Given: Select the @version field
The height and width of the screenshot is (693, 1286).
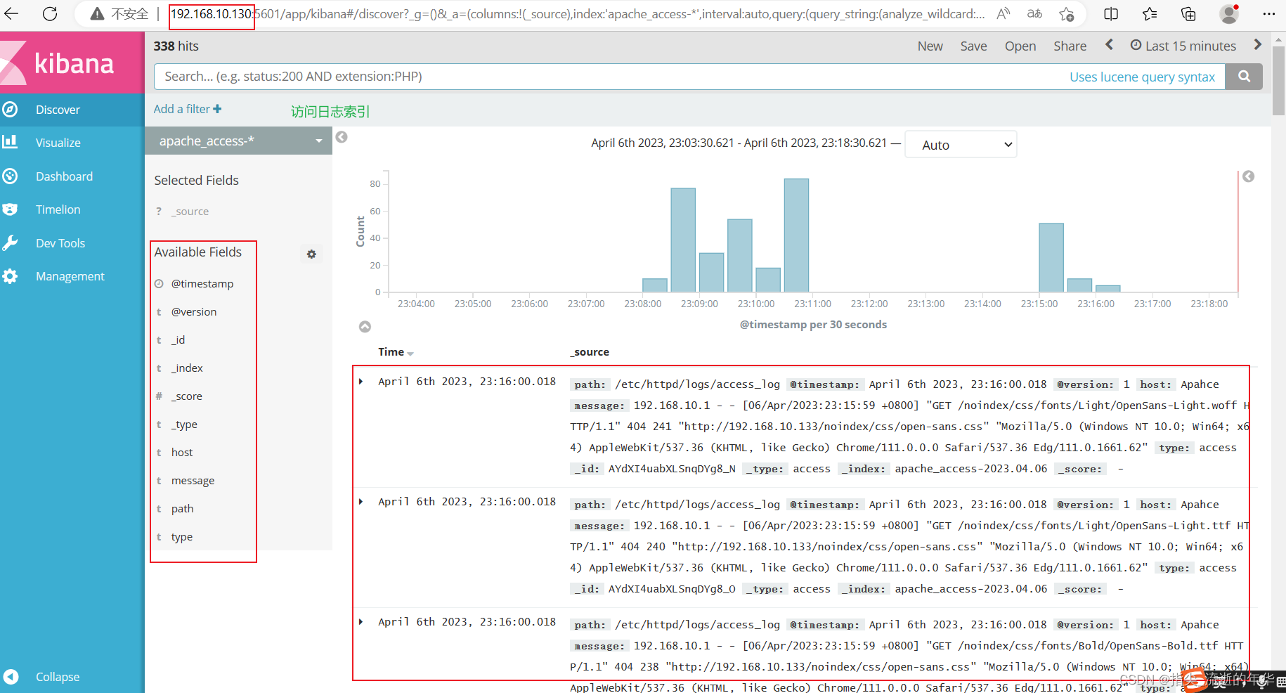Looking at the screenshot, I should coord(194,312).
